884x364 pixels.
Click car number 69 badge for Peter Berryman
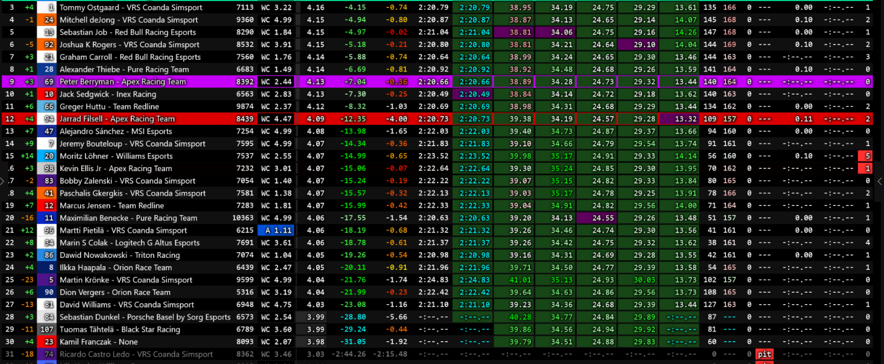49,82
